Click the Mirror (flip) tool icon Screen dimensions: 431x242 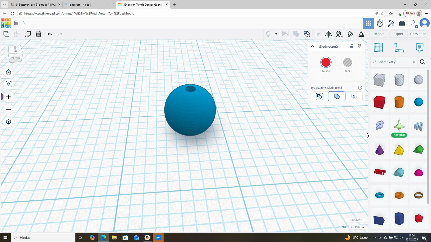click(329, 34)
